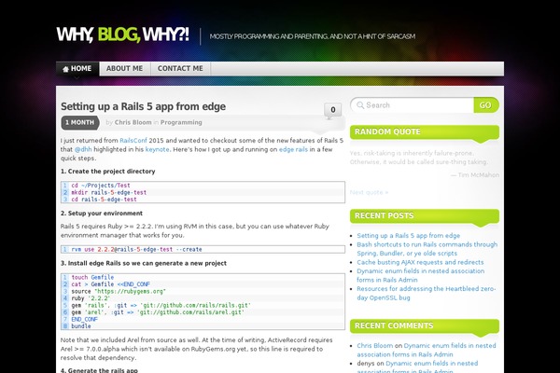This screenshot has width=560, height=373.
Task: Click code line ruby '2.2.2'
Action: pyautogui.click(x=91, y=298)
